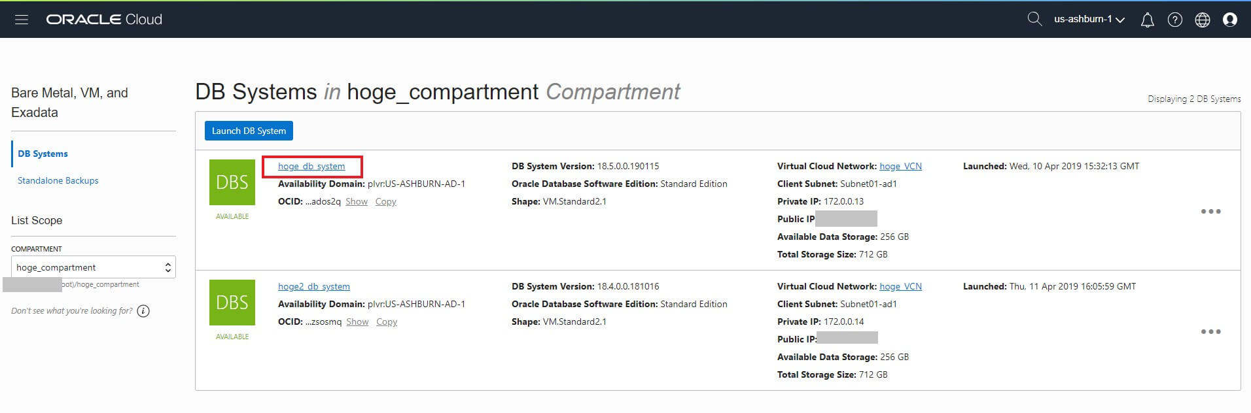The image size is (1251, 413).
Task: Click the Private IP 172.0.0.14 text
Action: pos(820,322)
